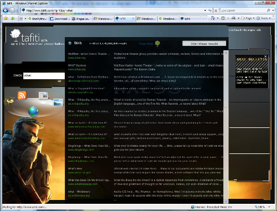Select the blue globe web search icon
Viewport: 277px width, 211px height.
click(33, 111)
